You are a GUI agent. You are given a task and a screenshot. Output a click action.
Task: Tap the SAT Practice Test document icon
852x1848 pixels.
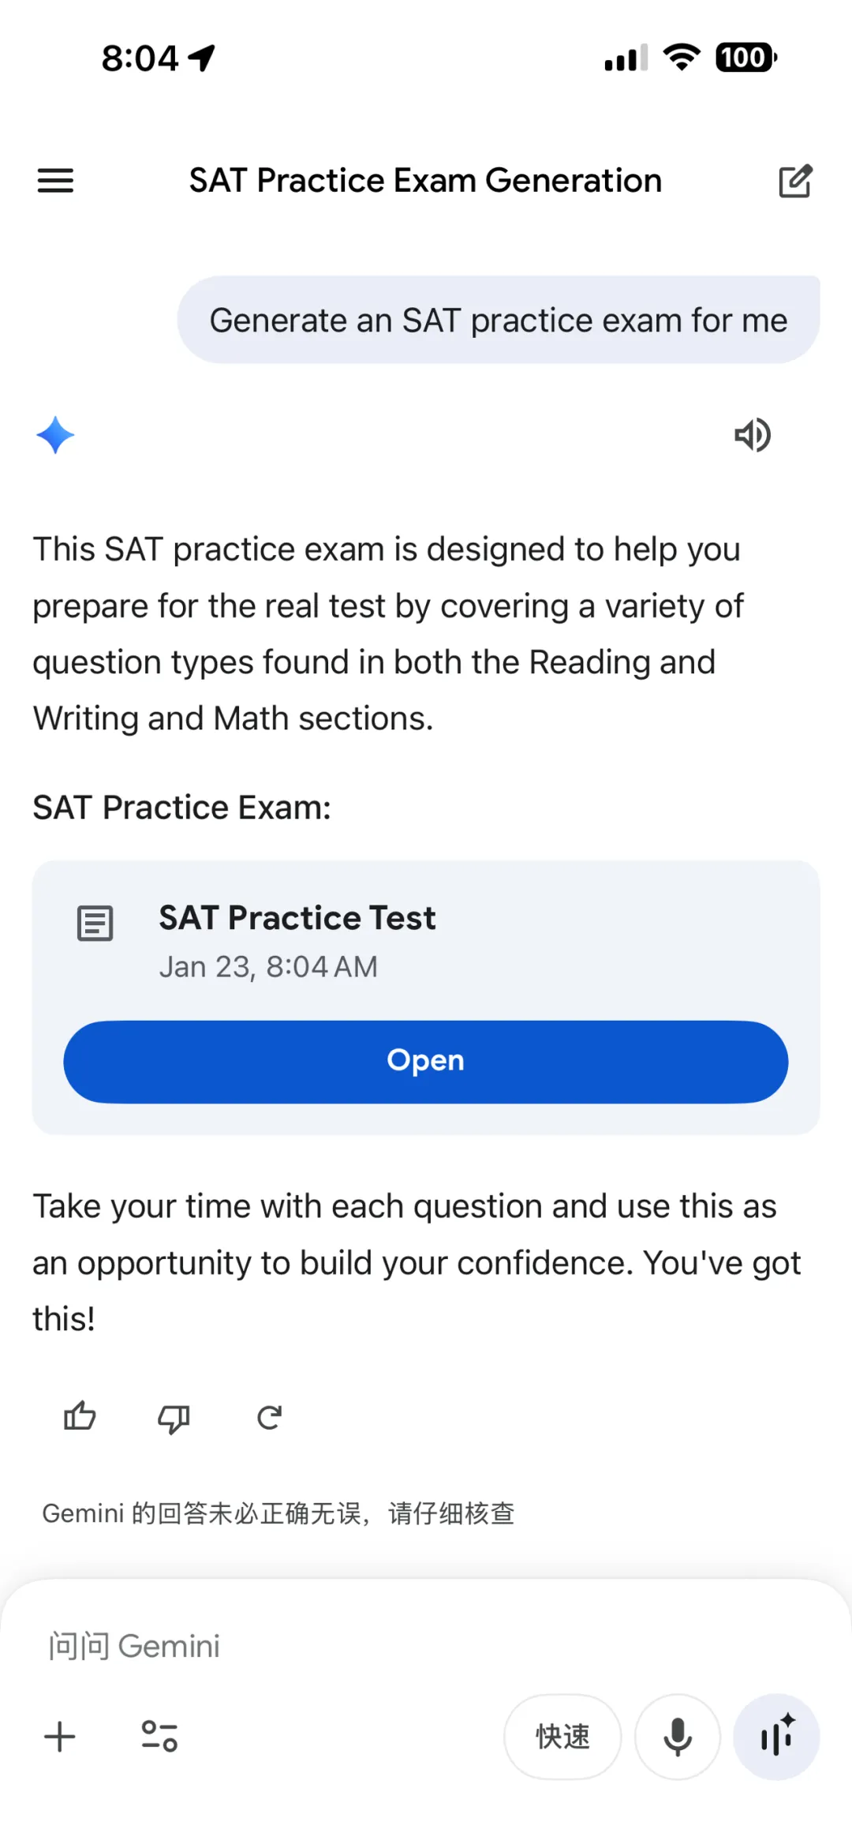(x=95, y=923)
